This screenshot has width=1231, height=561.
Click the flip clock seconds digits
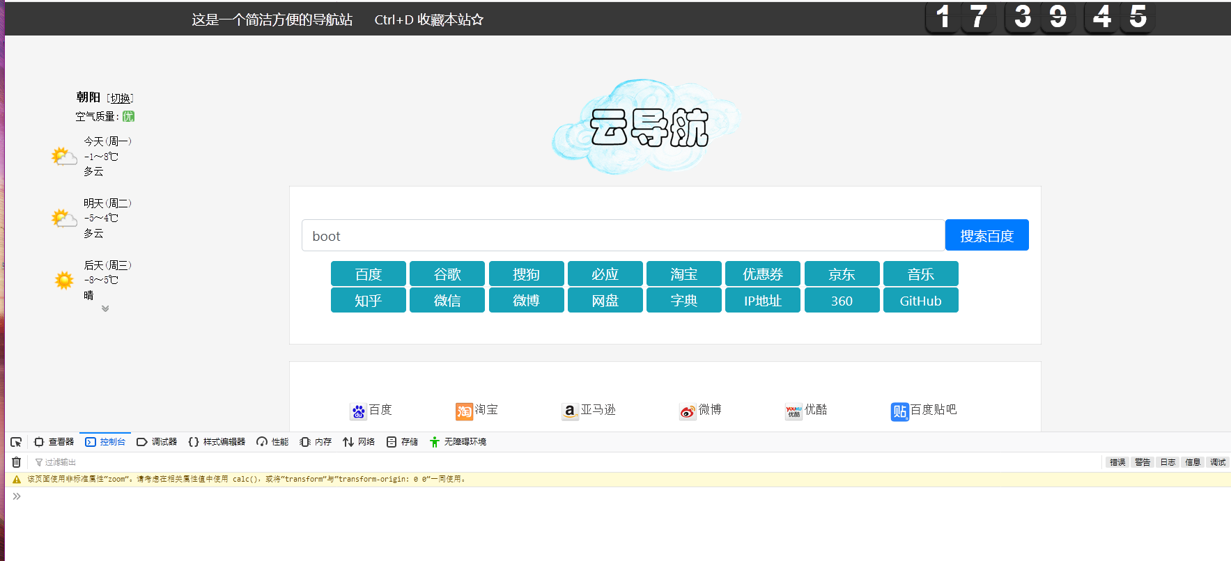coord(1120,17)
